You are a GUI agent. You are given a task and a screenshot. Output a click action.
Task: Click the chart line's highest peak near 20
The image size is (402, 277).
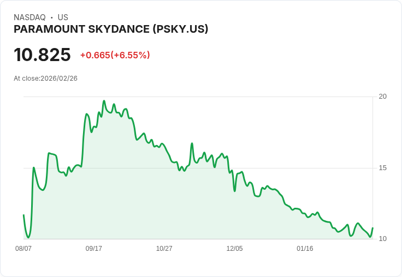pyautogui.click(x=104, y=101)
